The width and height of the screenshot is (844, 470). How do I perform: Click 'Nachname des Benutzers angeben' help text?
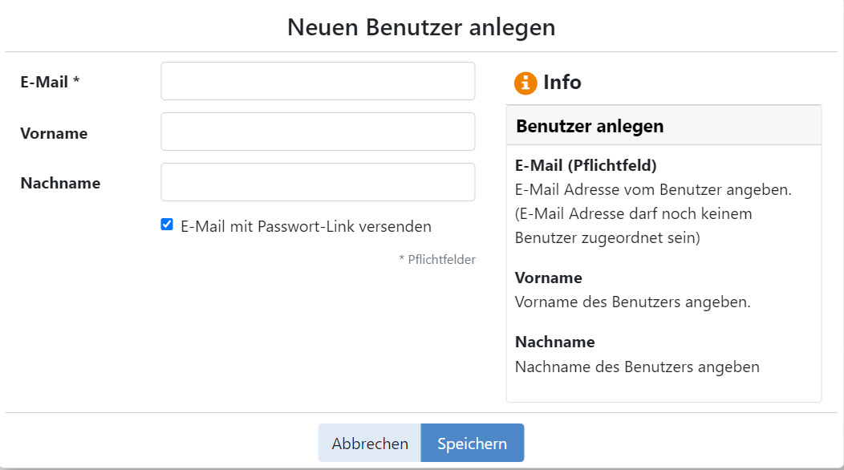pos(637,367)
